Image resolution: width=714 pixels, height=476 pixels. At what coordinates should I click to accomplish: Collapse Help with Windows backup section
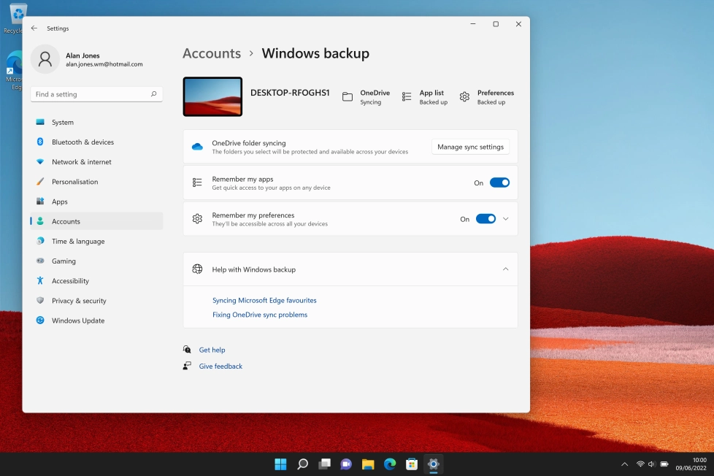click(505, 269)
